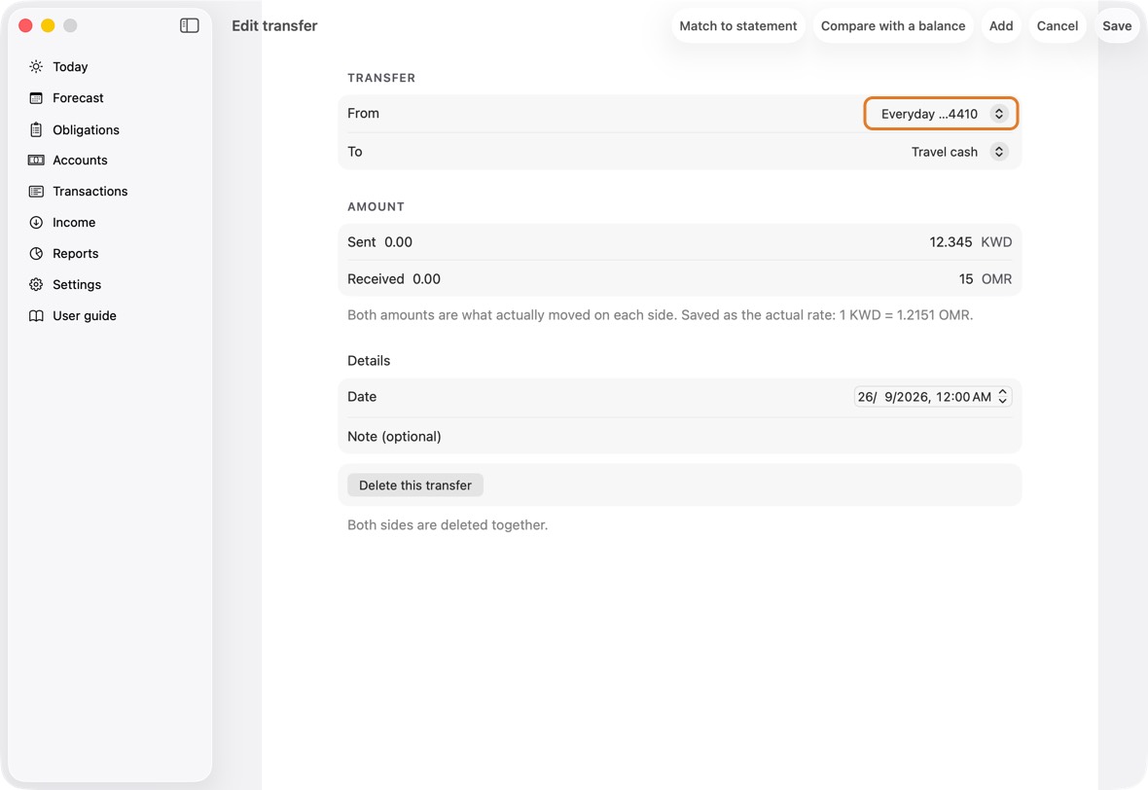Select the 12:00 AM time in Date
Screen dimensions: 1148x790
(963, 397)
